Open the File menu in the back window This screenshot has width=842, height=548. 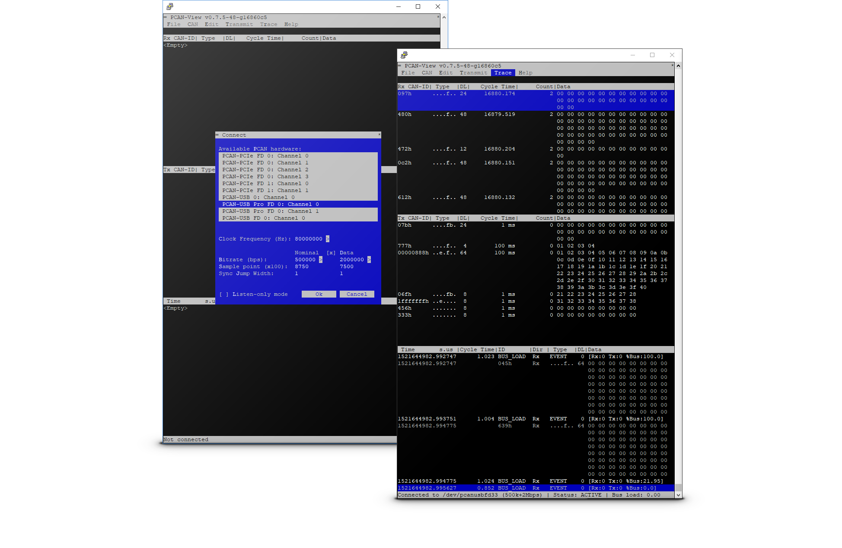pos(174,24)
